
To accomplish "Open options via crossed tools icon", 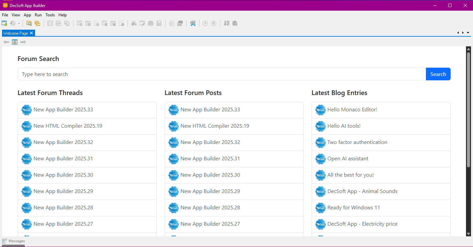I will [193, 23].
